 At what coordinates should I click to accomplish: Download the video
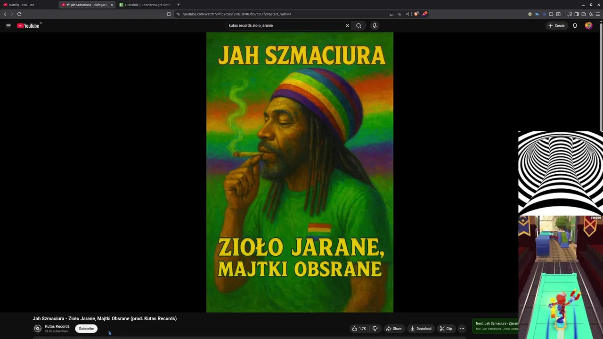[421, 329]
